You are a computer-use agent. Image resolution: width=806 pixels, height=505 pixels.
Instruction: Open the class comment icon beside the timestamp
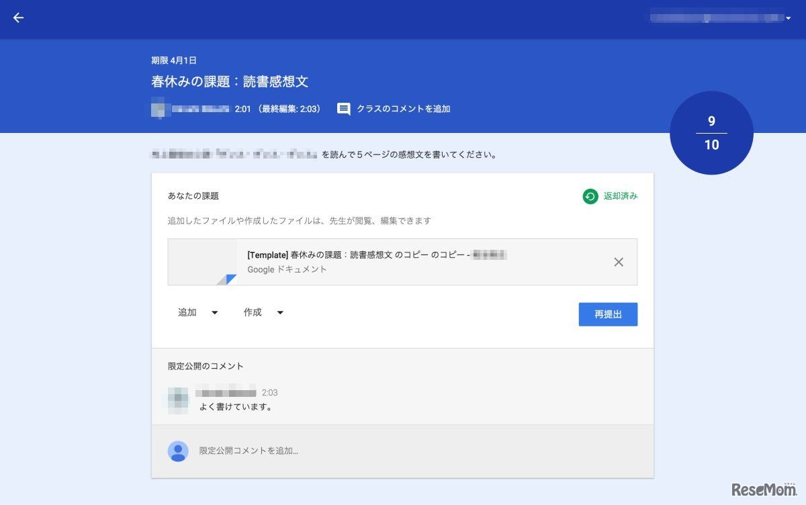coord(344,109)
